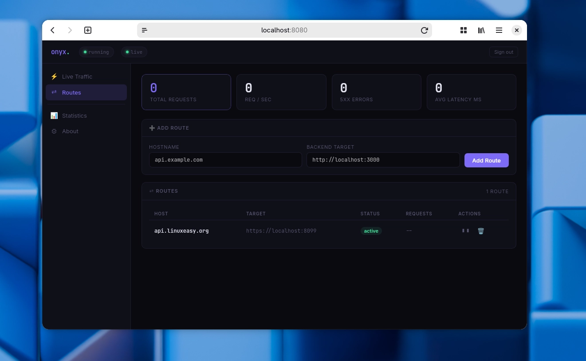Click the reader mode icon in address bar
The width and height of the screenshot is (586, 361).
pyautogui.click(x=145, y=30)
